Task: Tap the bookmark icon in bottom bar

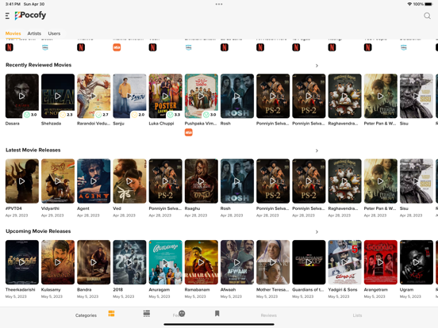Action: [217, 314]
